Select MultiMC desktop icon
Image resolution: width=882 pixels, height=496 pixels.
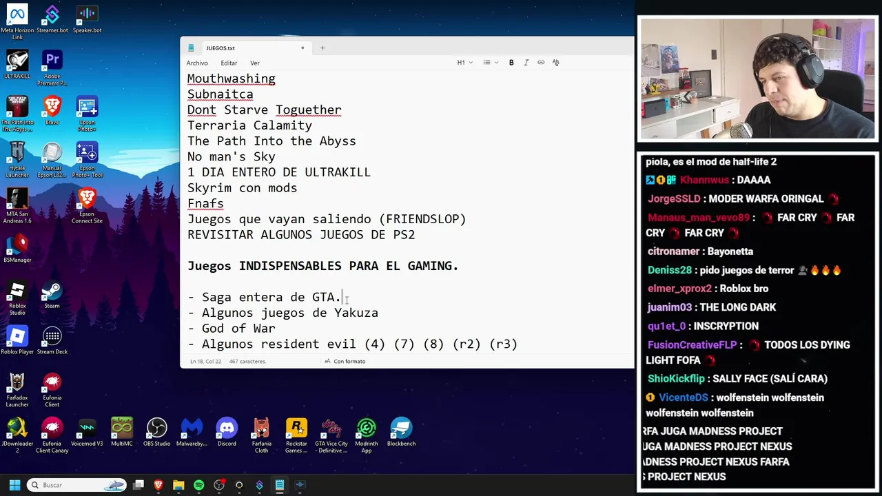pos(122,432)
